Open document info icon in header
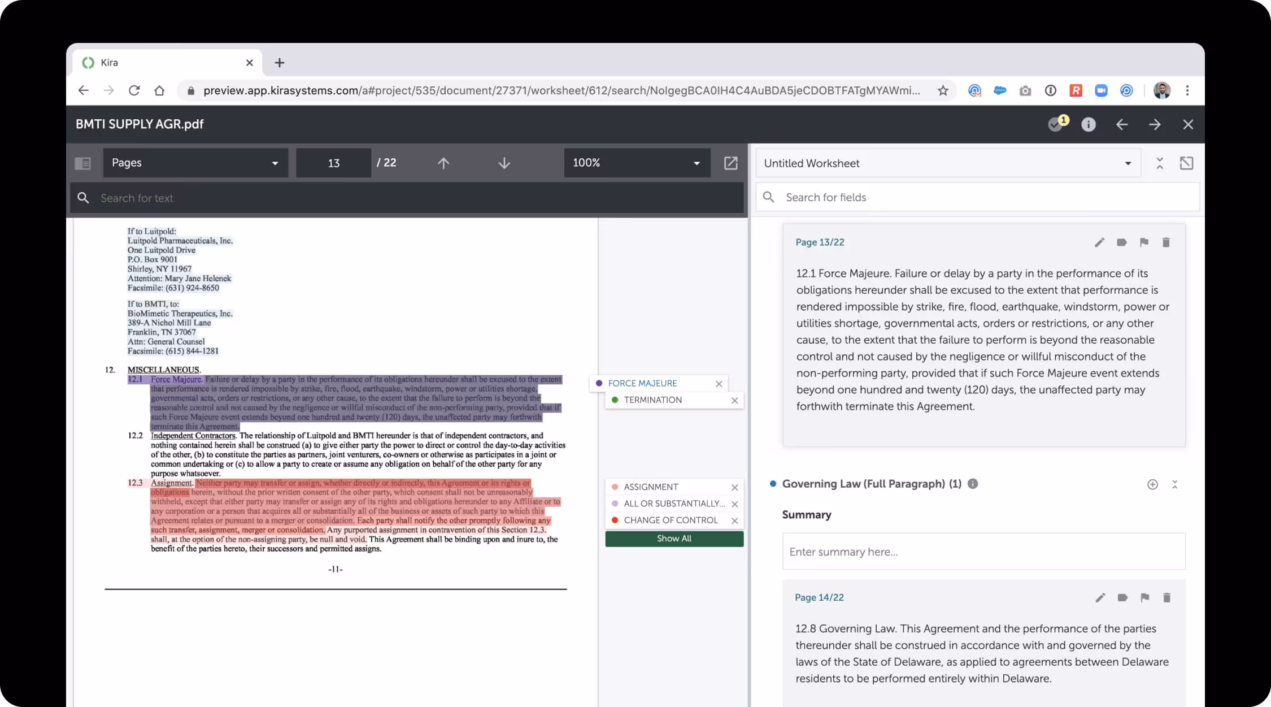Viewport: 1271px width, 707px height. [1088, 124]
